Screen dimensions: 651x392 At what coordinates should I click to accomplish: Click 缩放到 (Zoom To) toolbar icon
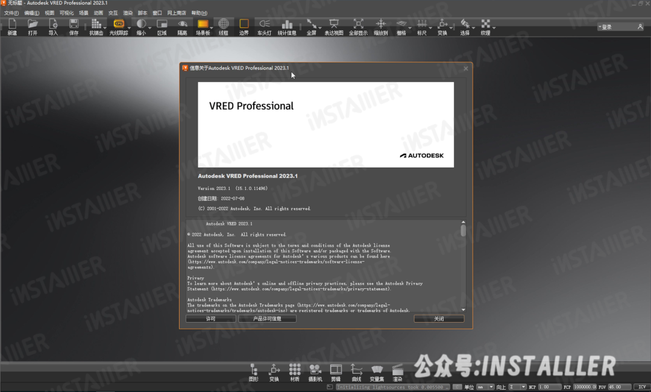[x=381, y=27]
